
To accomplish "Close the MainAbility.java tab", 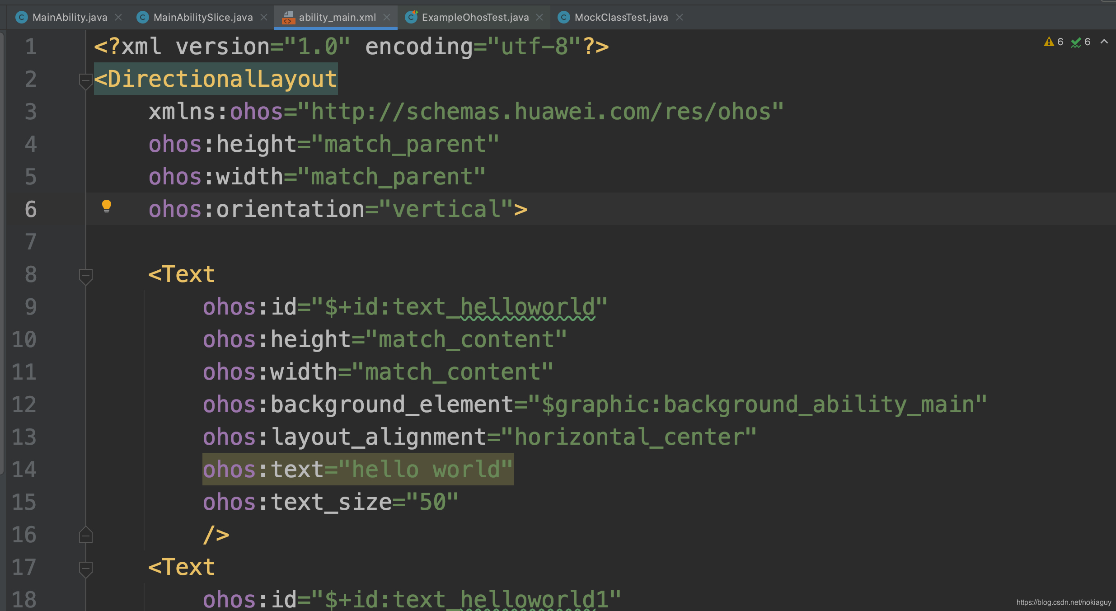I will (x=118, y=17).
